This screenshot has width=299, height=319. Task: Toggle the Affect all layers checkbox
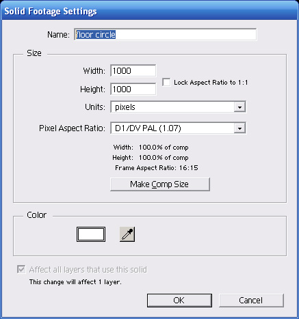coord(21,269)
